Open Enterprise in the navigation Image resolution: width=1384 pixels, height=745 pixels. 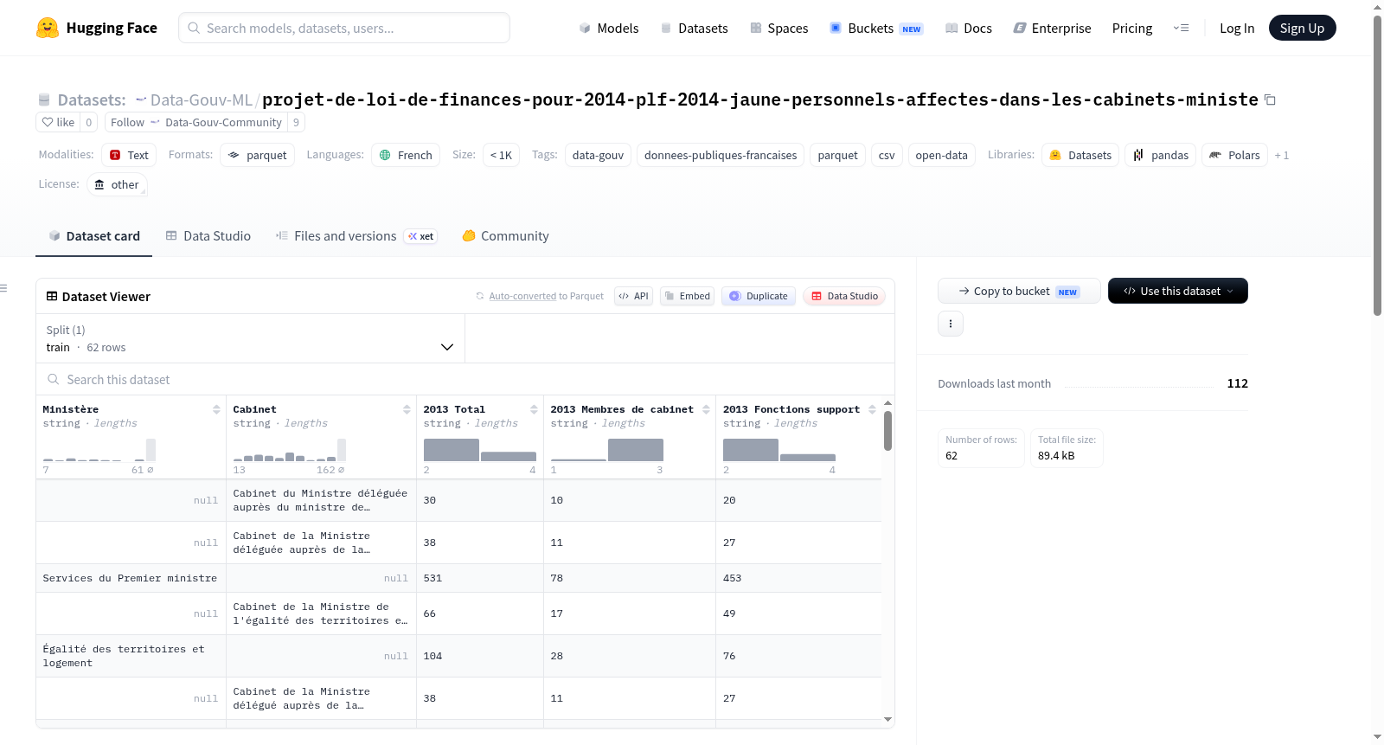1052,28
